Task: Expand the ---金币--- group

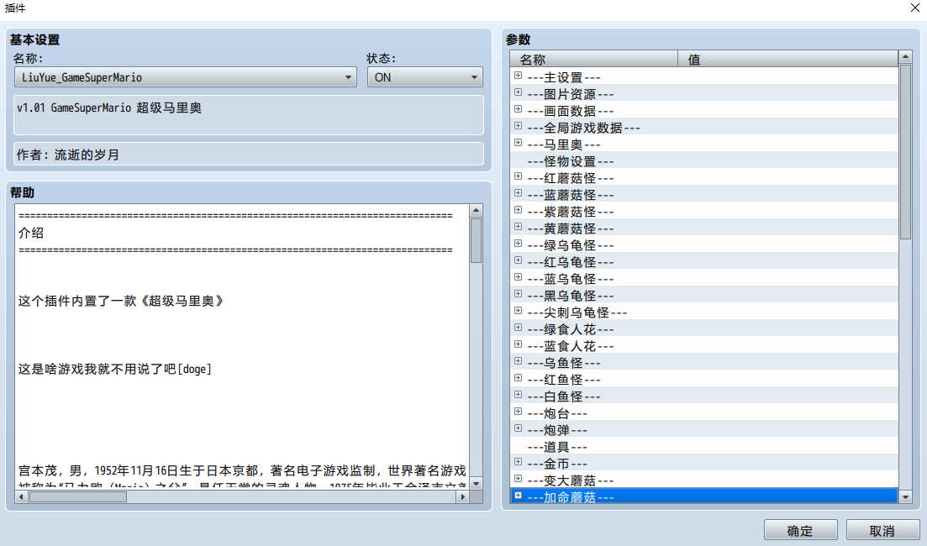Action: (518, 462)
